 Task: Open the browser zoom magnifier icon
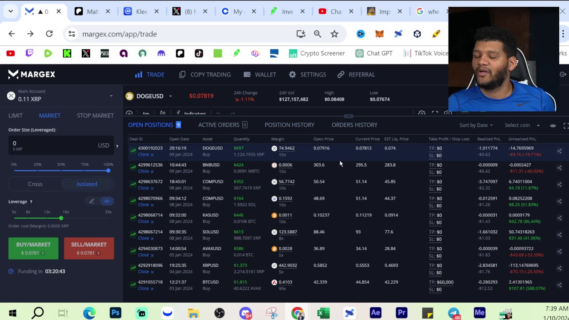click(317, 34)
